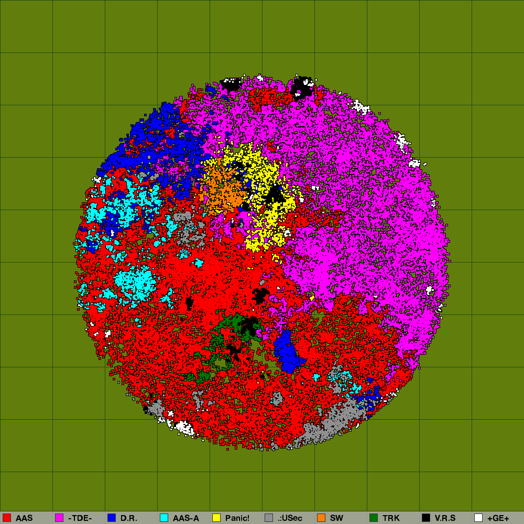Viewport: 524px width, 524px height.
Task: Select the 'V.R.S' legend label
Action: 445,518
